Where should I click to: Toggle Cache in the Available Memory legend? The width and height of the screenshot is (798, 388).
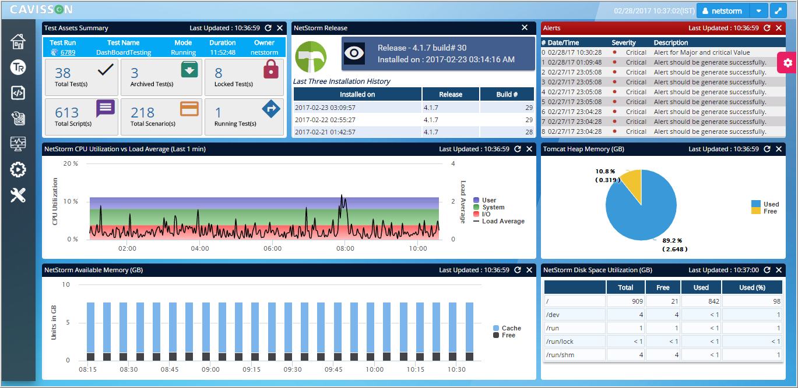[507, 328]
